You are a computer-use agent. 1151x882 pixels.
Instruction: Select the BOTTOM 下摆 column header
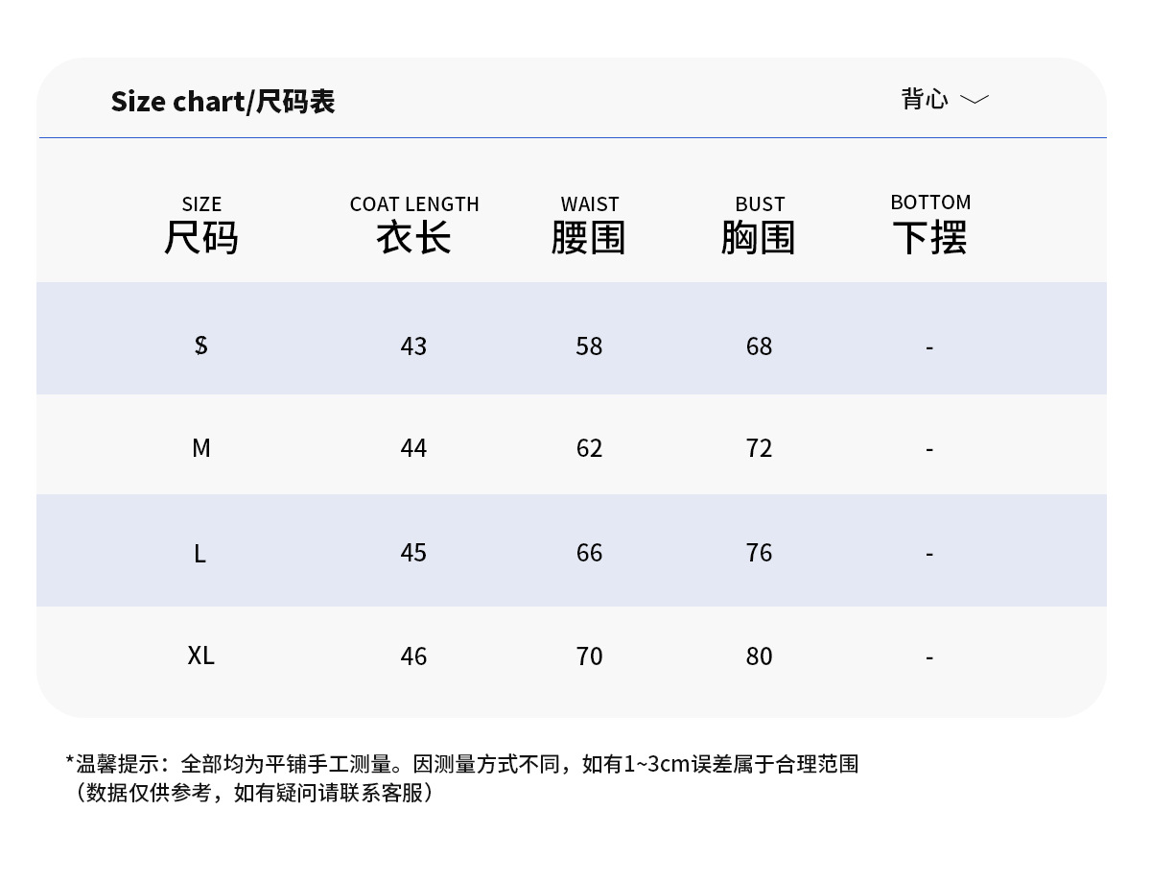(x=930, y=225)
